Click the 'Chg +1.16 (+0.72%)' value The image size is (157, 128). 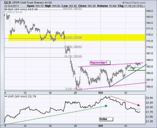130,6
